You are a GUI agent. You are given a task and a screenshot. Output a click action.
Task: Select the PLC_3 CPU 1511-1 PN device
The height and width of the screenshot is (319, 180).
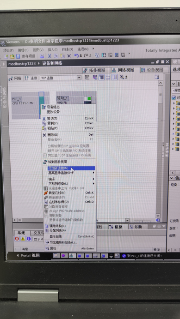tap(30, 105)
